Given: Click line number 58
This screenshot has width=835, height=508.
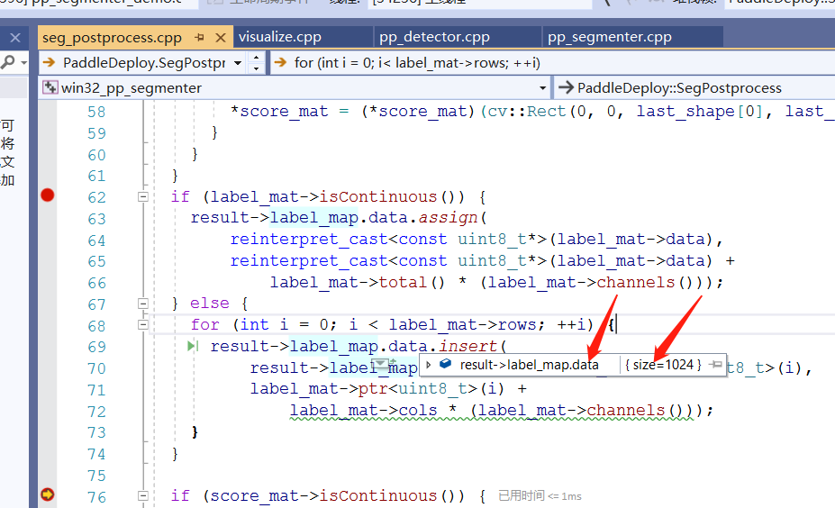Looking at the screenshot, I should point(96,112).
